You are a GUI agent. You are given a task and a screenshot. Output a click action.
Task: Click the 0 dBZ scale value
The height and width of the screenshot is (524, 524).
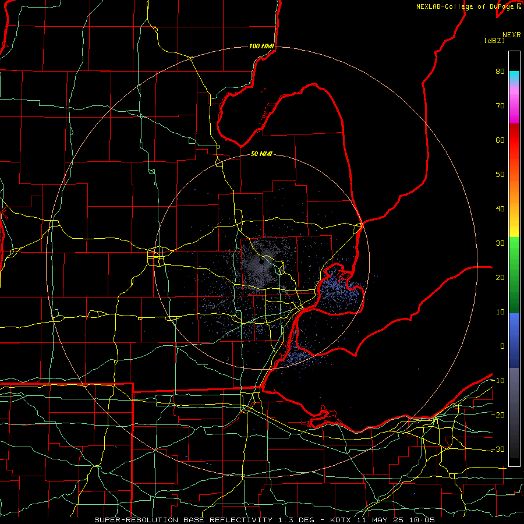tap(502, 346)
